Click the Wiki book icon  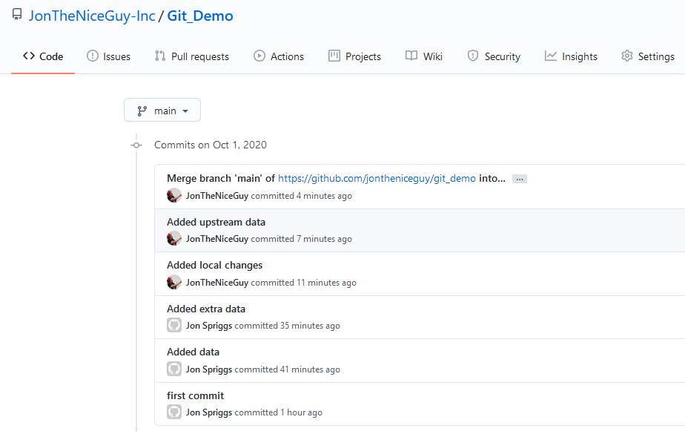(411, 56)
